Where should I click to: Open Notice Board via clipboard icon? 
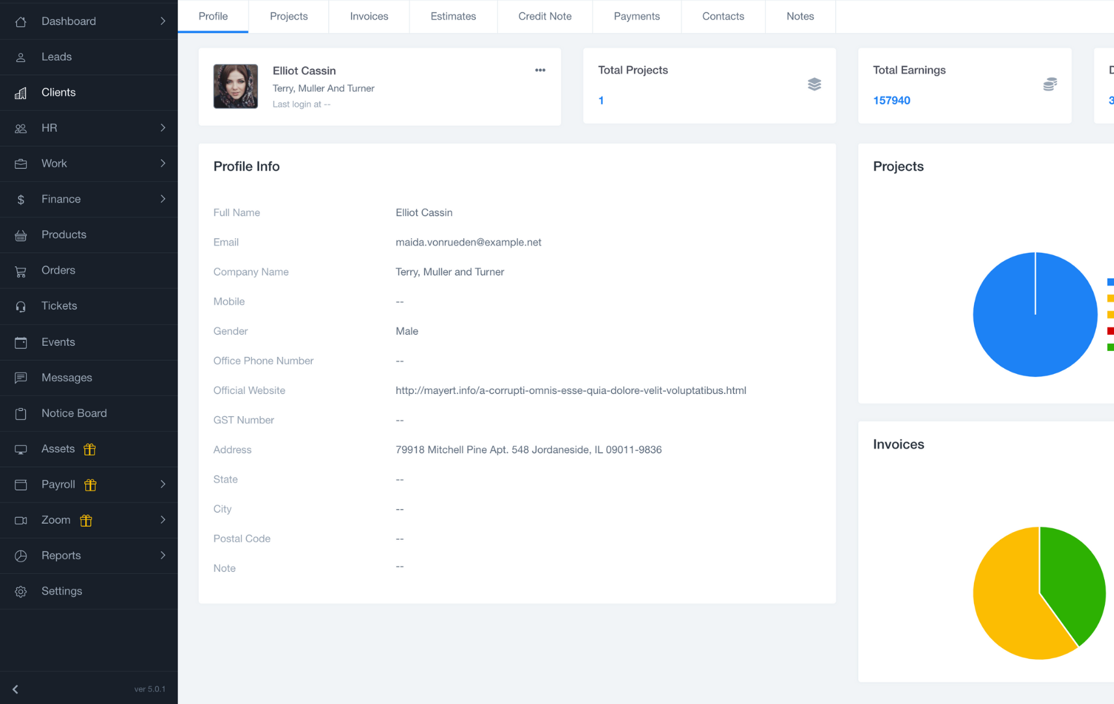(x=21, y=414)
